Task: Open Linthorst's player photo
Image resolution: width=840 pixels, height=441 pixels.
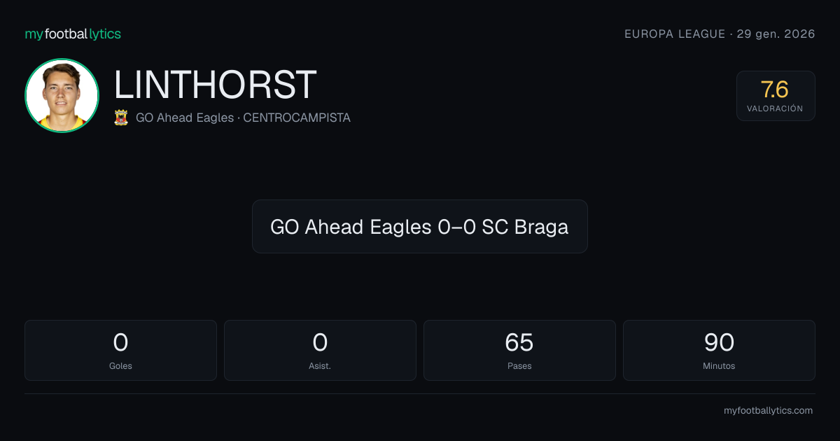Action: (x=62, y=95)
